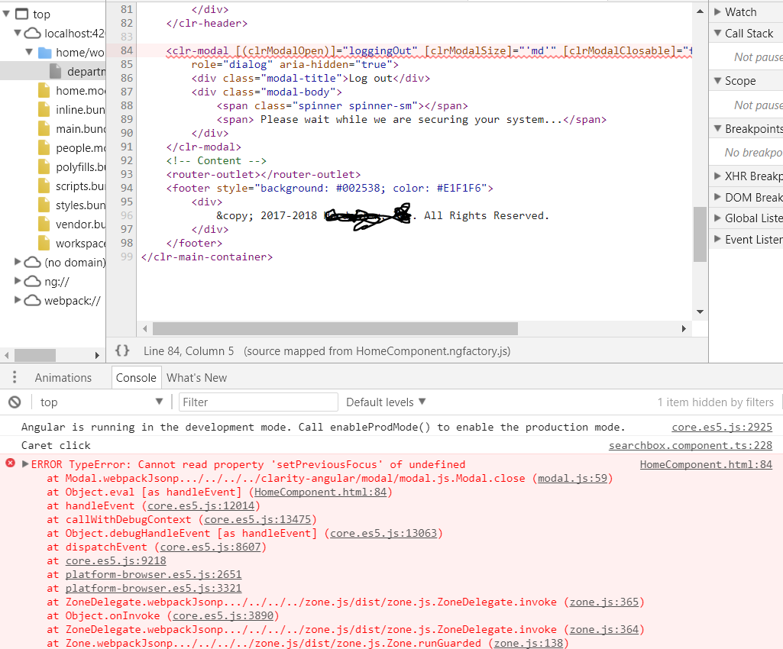
Task: Open platform-browser.es5.js:2651 link
Action: 154,575
